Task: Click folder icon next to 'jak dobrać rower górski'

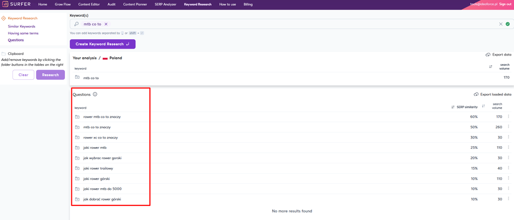Action: coord(77,200)
